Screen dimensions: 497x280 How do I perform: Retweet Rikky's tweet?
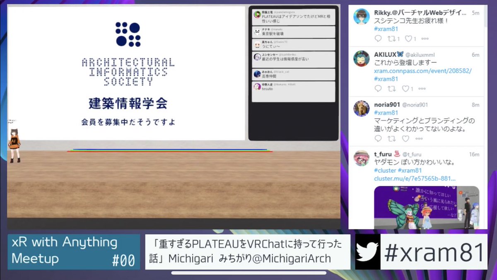tap(391, 39)
